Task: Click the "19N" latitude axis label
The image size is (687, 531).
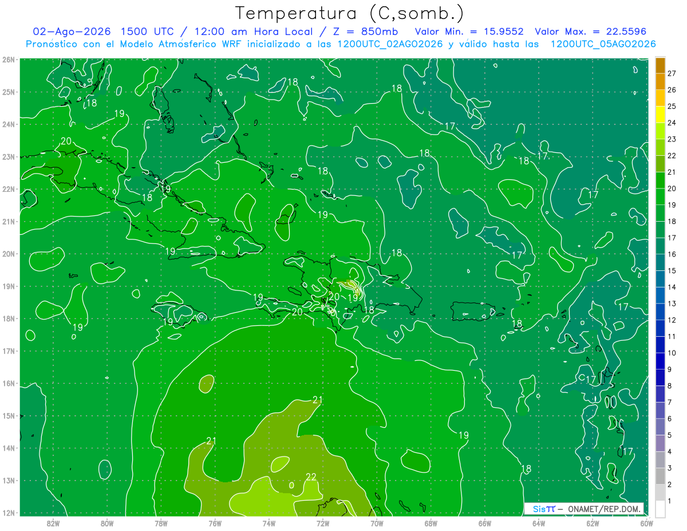Action: click(8, 286)
